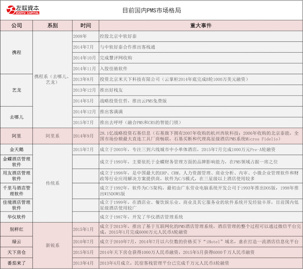Click the 新锐系 category cell
Image resolution: width=303 pixels, height=269 pixels.
(53, 245)
